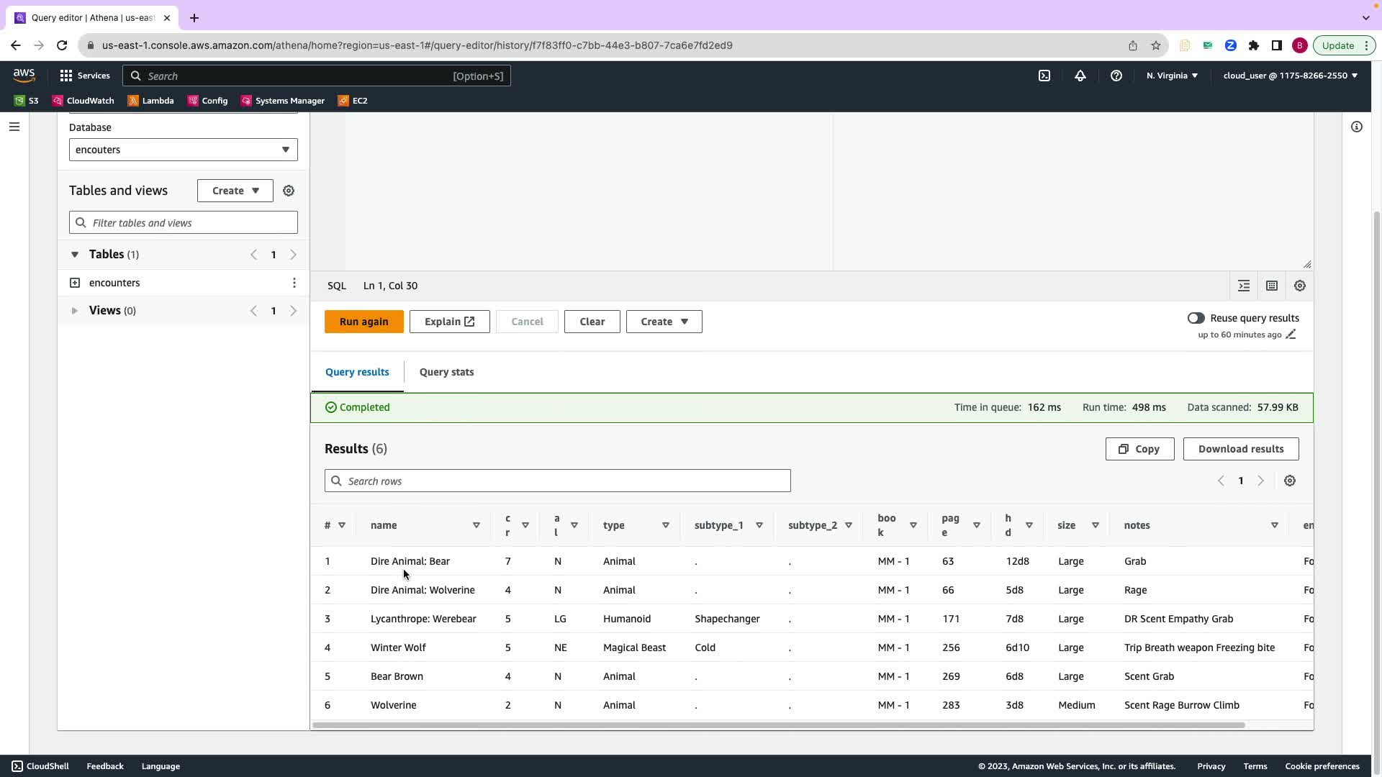Open the encounters table three-dot actions menu
The height and width of the screenshot is (777, 1382).
[x=294, y=283]
